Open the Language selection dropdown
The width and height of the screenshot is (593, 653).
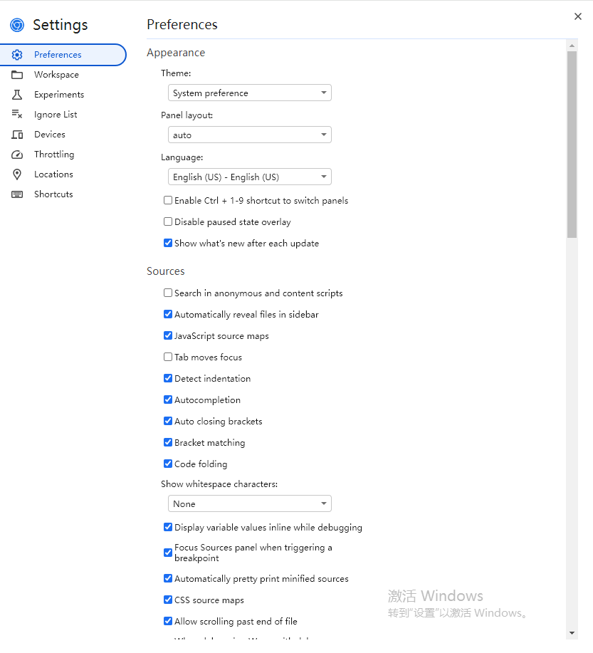click(x=249, y=177)
